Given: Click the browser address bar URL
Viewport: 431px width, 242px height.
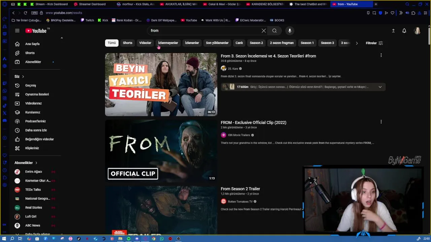Looking at the screenshot, I should pyautogui.click(x=64, y=13).
